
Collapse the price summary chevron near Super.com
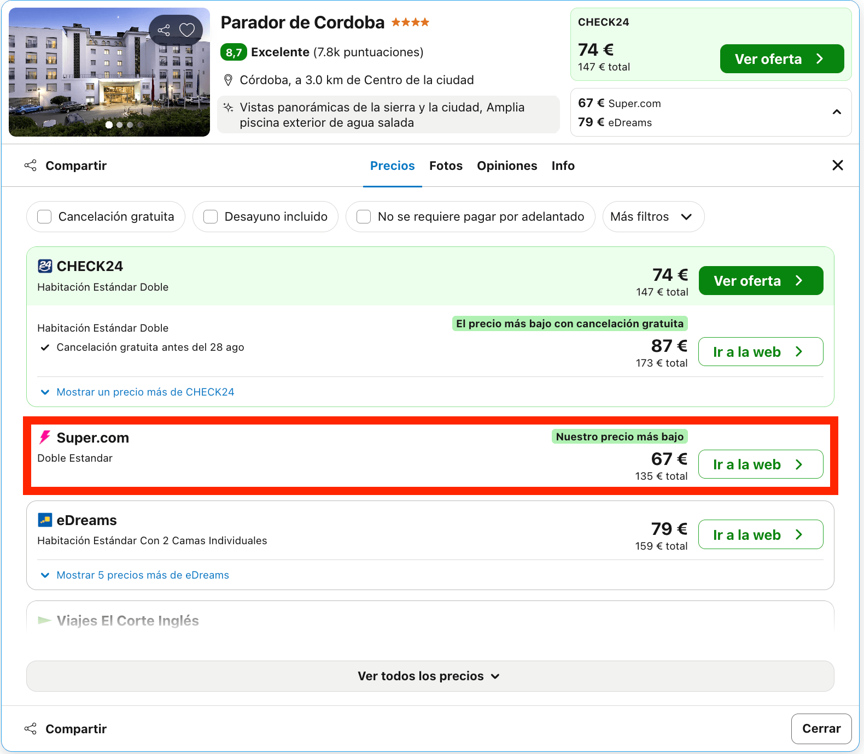[837, 112]
